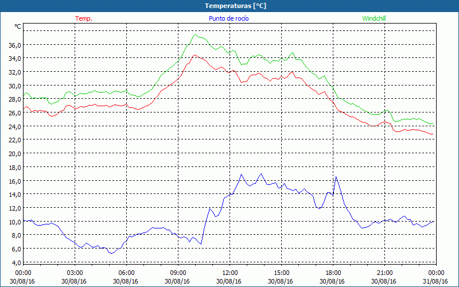The width and height of the screenshot is (459, 287).
Task: Click the green windchill peak near 10:00
Action: 195,34
